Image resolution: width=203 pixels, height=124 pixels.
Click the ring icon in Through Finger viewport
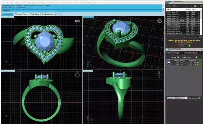(77, 75)
